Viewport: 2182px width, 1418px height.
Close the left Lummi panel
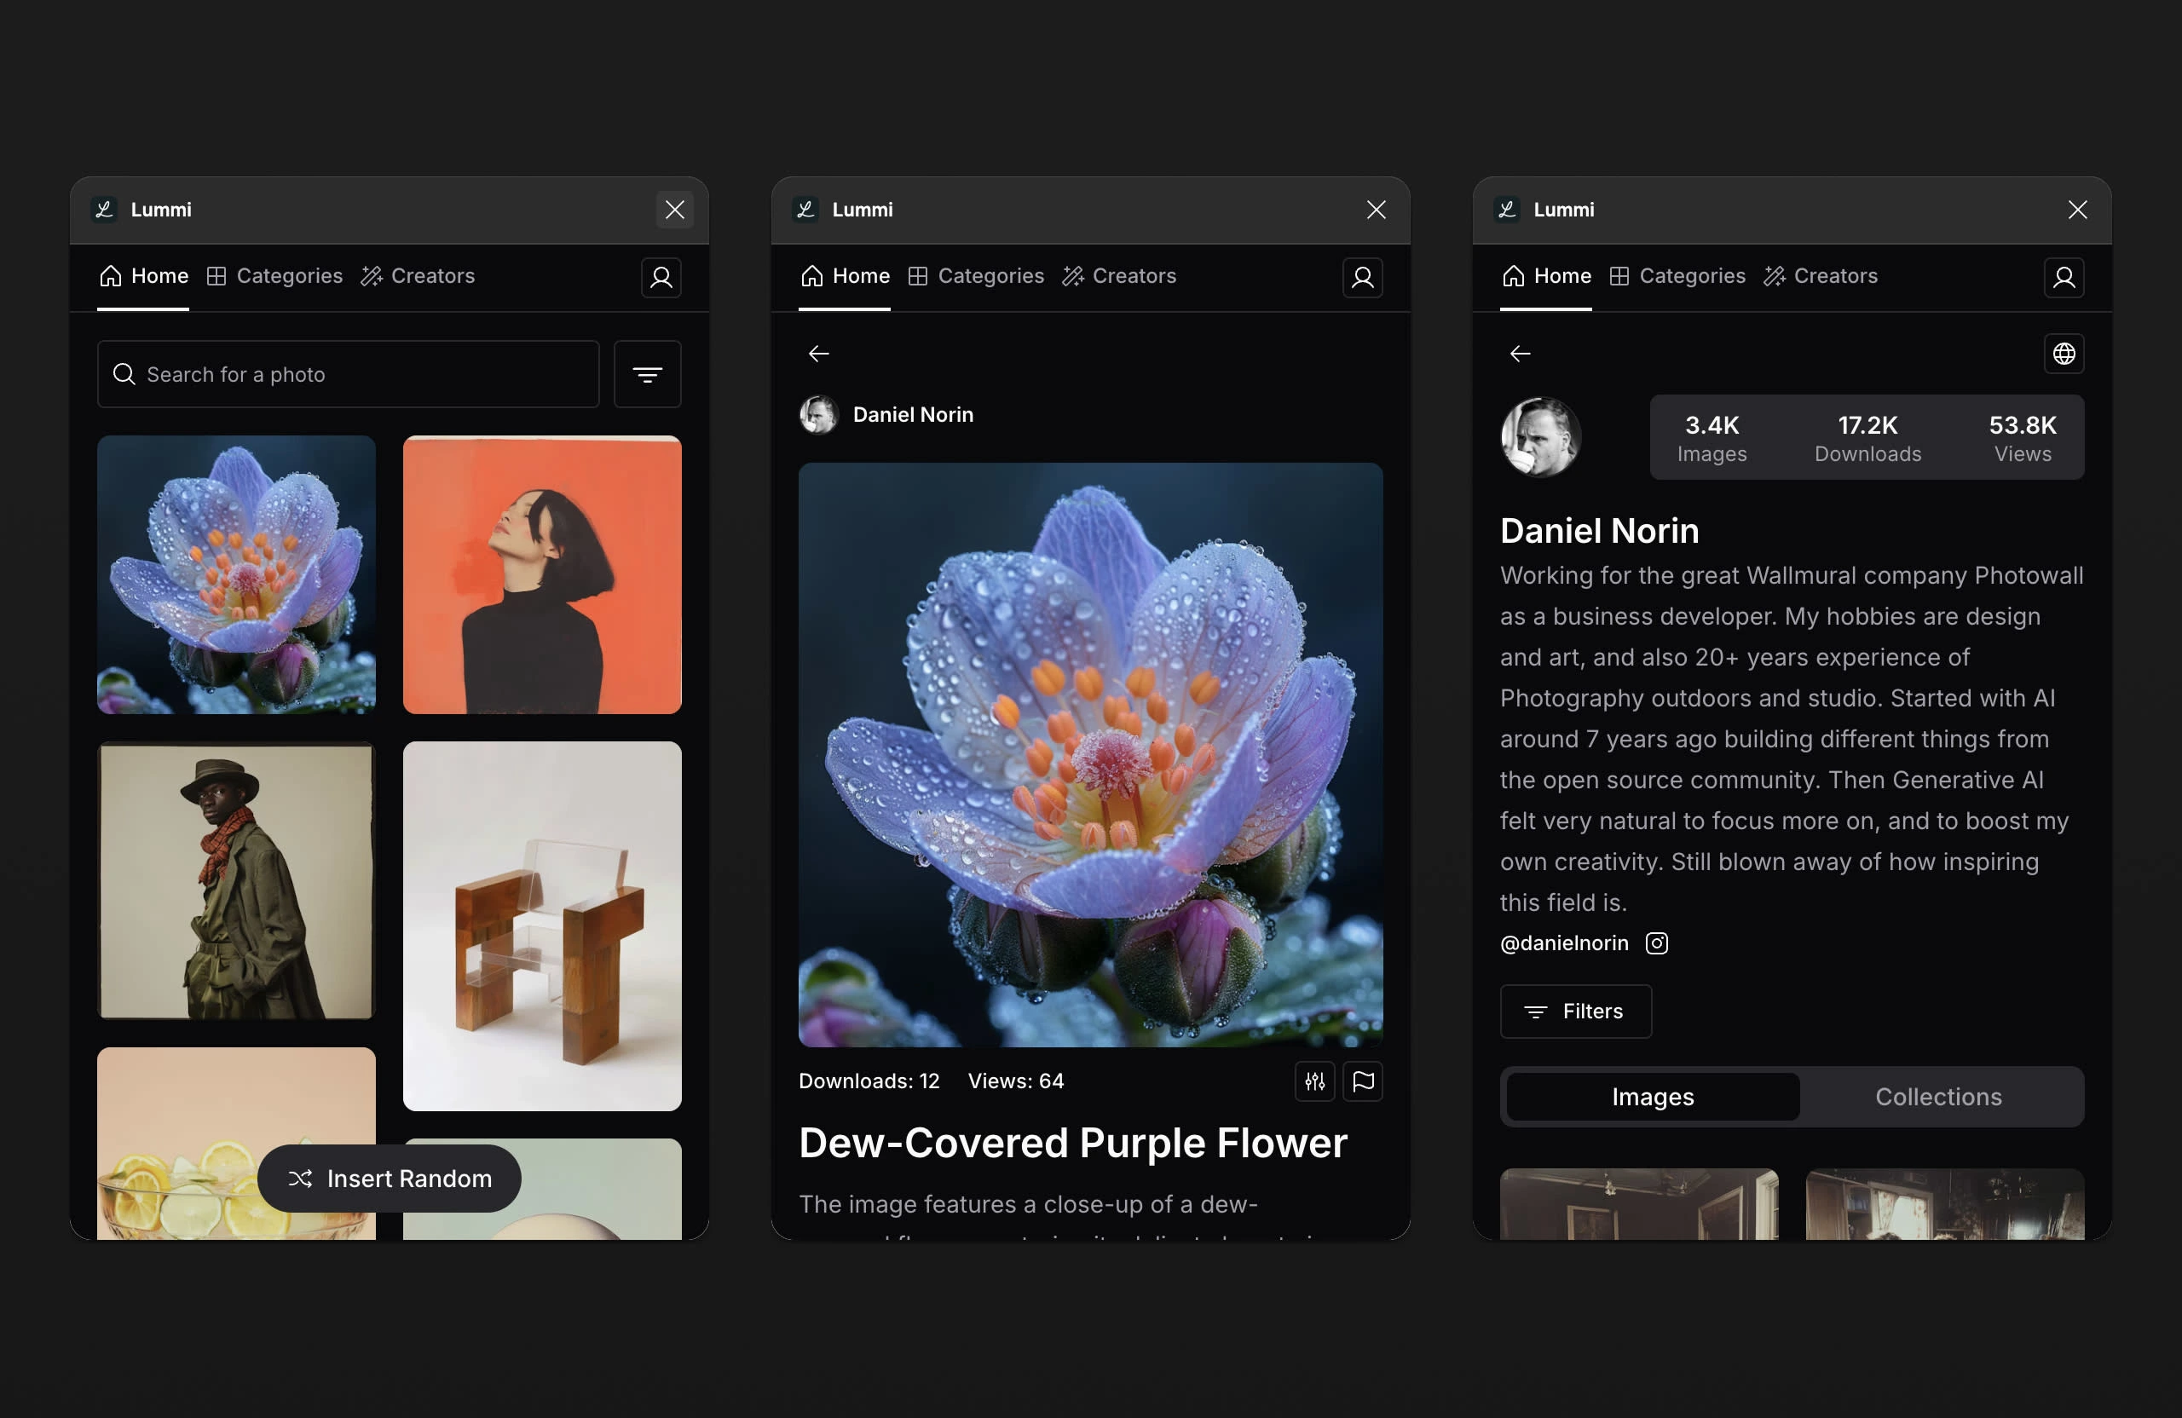pyautogui.click(x=675, y=210)
